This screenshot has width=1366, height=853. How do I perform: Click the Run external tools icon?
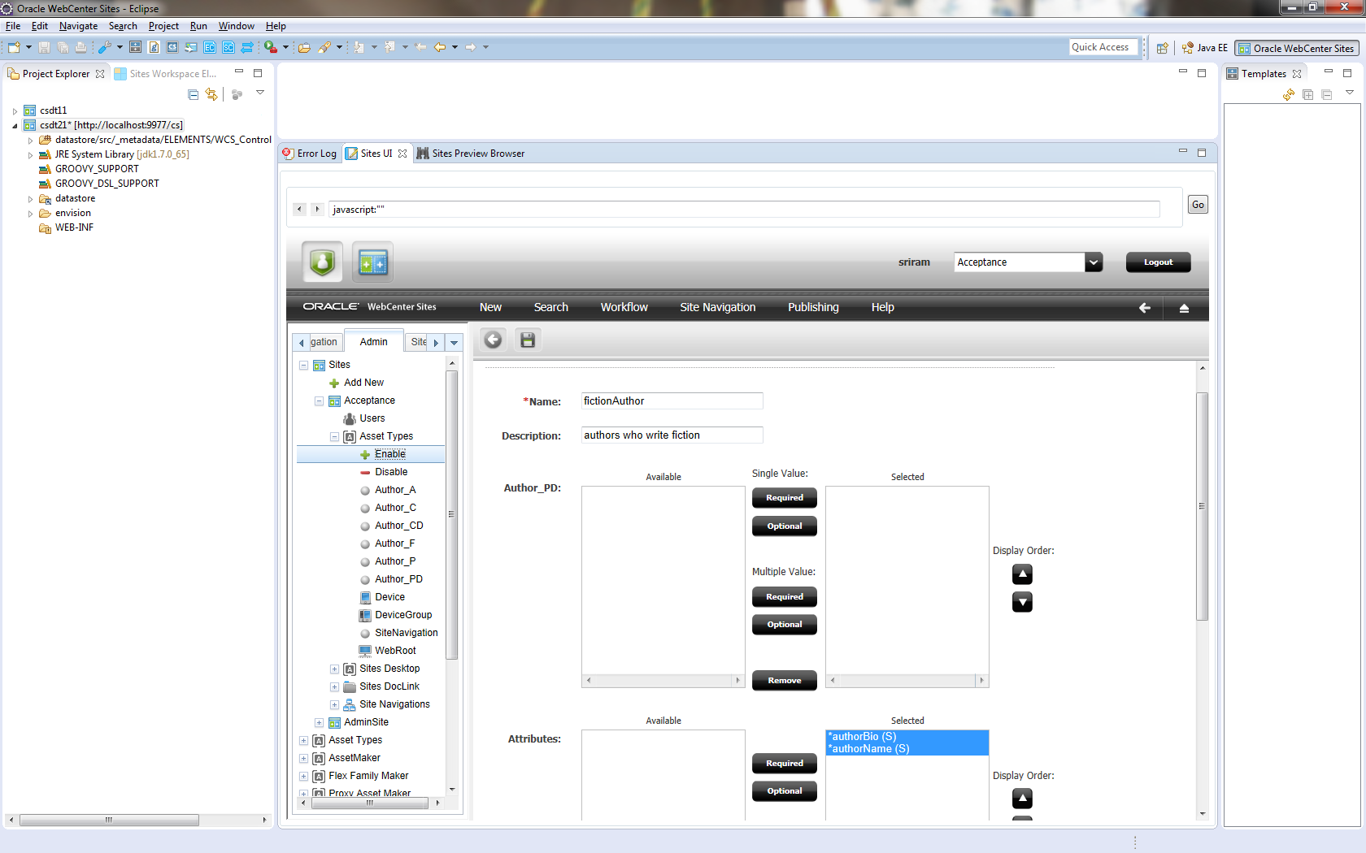(271, 47)
